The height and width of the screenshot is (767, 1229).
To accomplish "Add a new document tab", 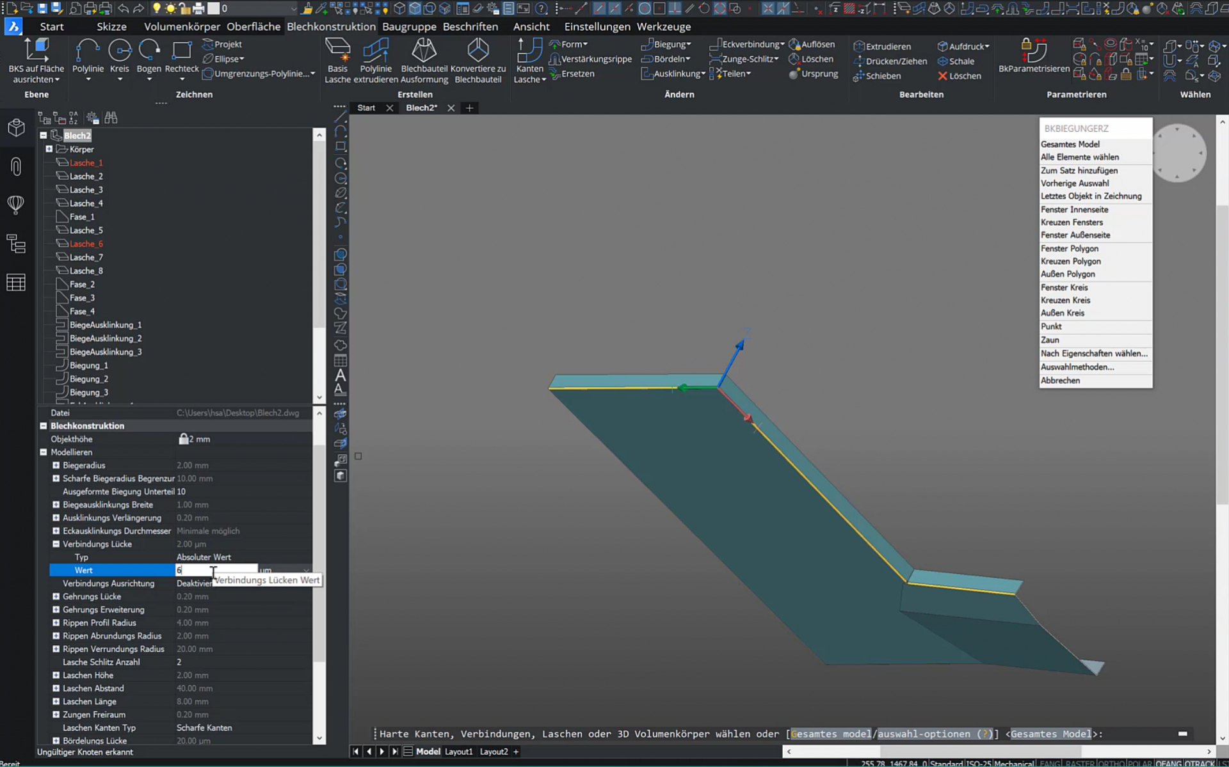I will point(469,107).
